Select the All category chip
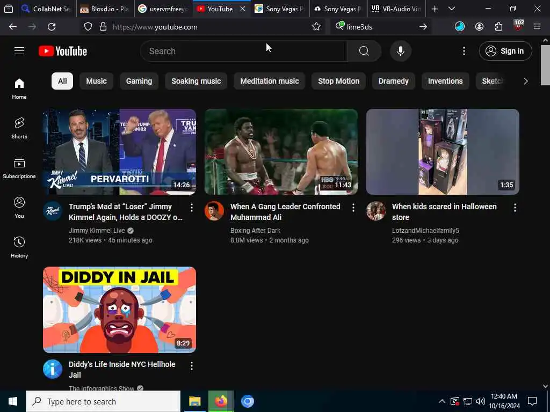The image size is (550, 412). (62, 82)
